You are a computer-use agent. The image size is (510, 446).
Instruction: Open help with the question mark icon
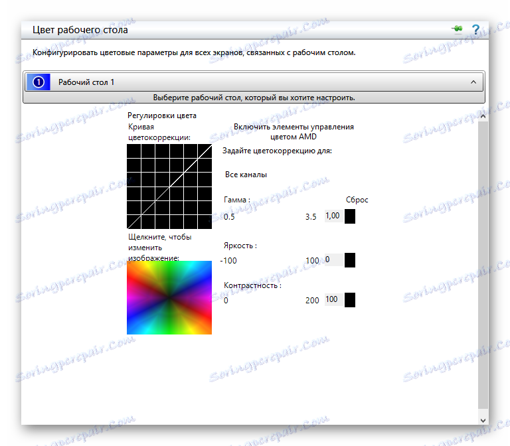click(x=475, y=30)
